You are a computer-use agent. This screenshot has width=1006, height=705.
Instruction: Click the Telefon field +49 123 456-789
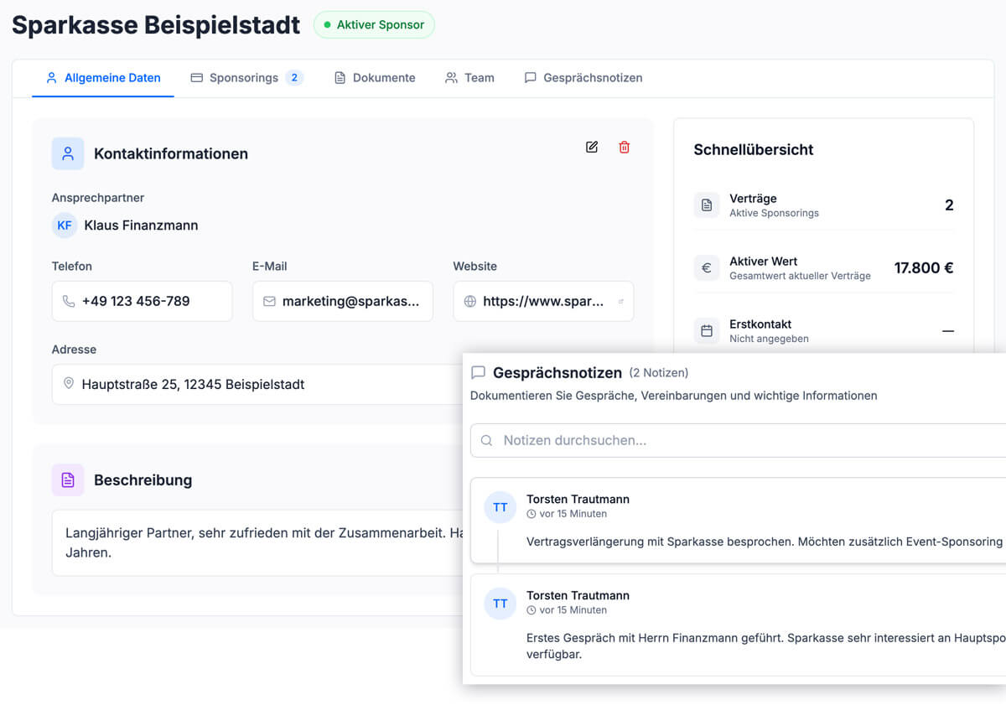(x=142, y=301)
